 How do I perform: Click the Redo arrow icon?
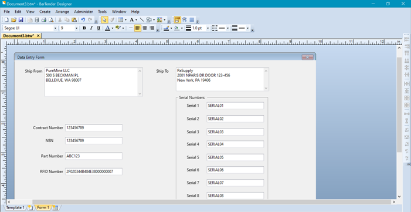pyautogui.click(x=90, y=20)
